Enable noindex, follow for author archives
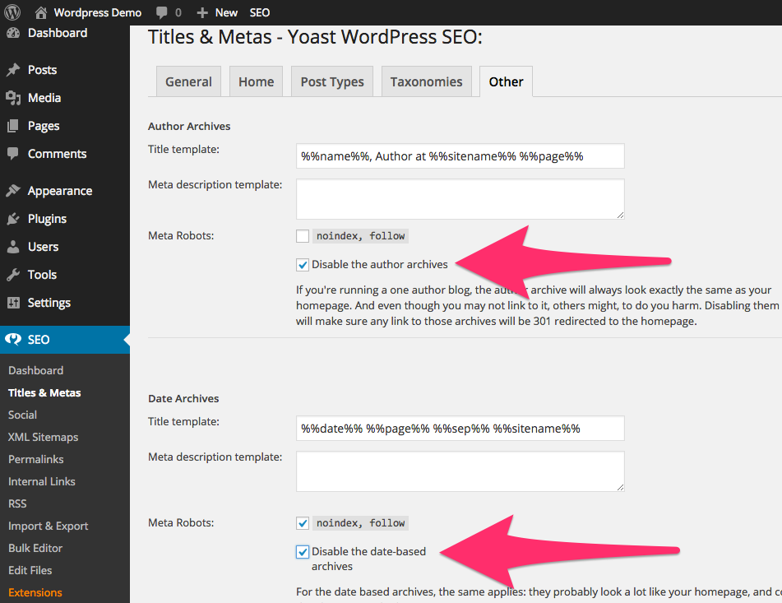The image size is (782, 603). click(303, 236)
